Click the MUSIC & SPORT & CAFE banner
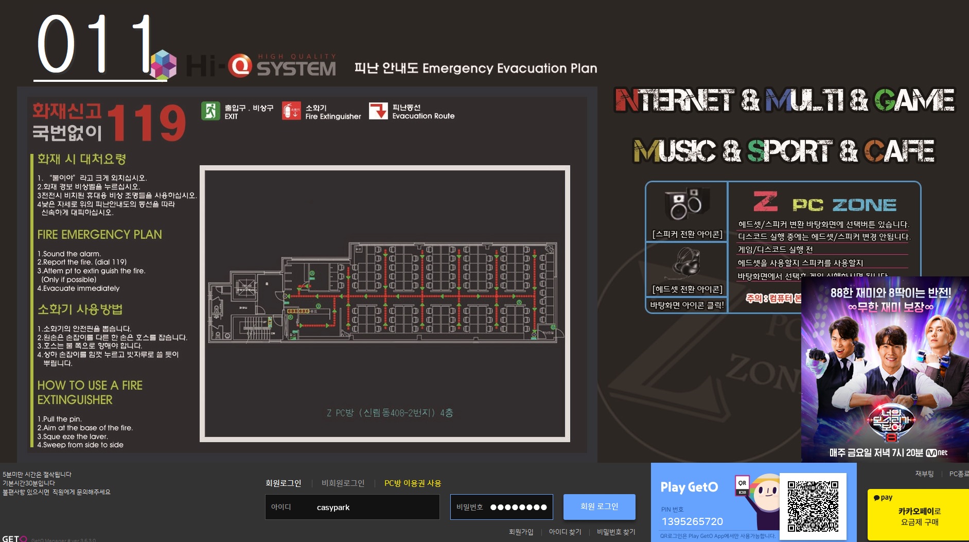 click(784, 151)
